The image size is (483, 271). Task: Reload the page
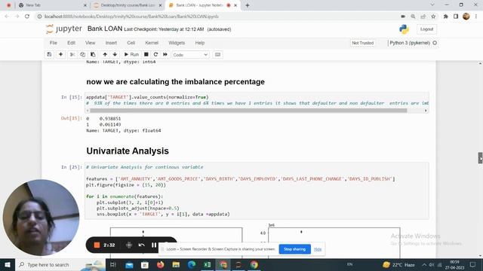coord(27,17)
